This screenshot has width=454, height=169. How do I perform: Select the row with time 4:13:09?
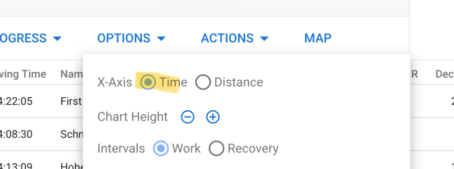click(x=16, y=166)
